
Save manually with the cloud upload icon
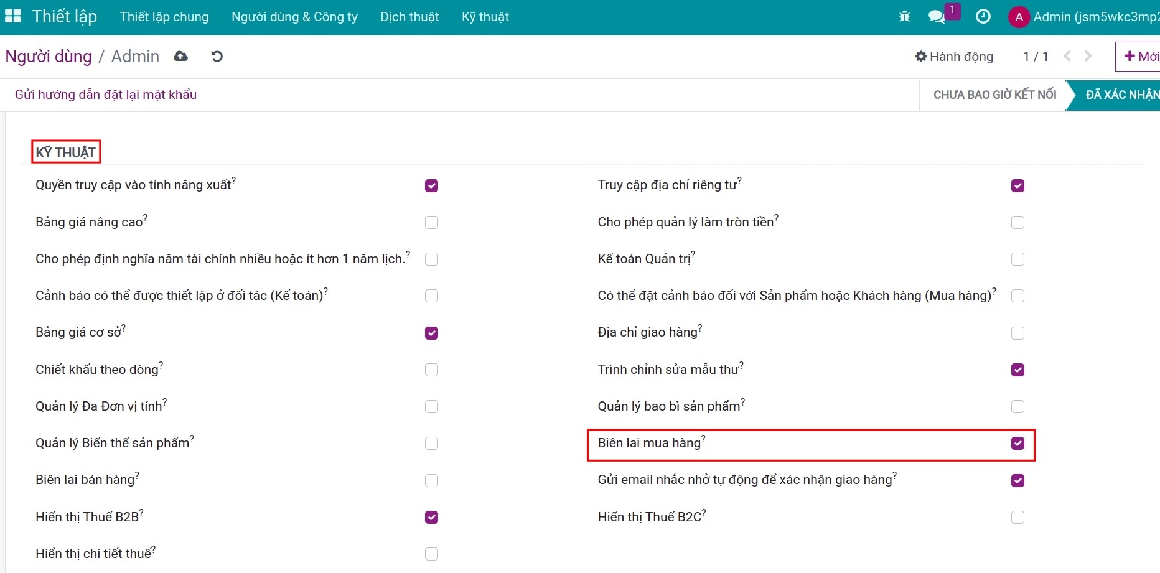(181, 57)
